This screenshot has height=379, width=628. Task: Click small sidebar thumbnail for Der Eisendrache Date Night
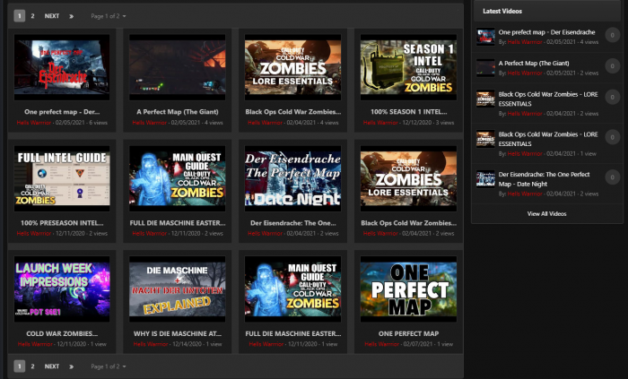tap(485, 177)
